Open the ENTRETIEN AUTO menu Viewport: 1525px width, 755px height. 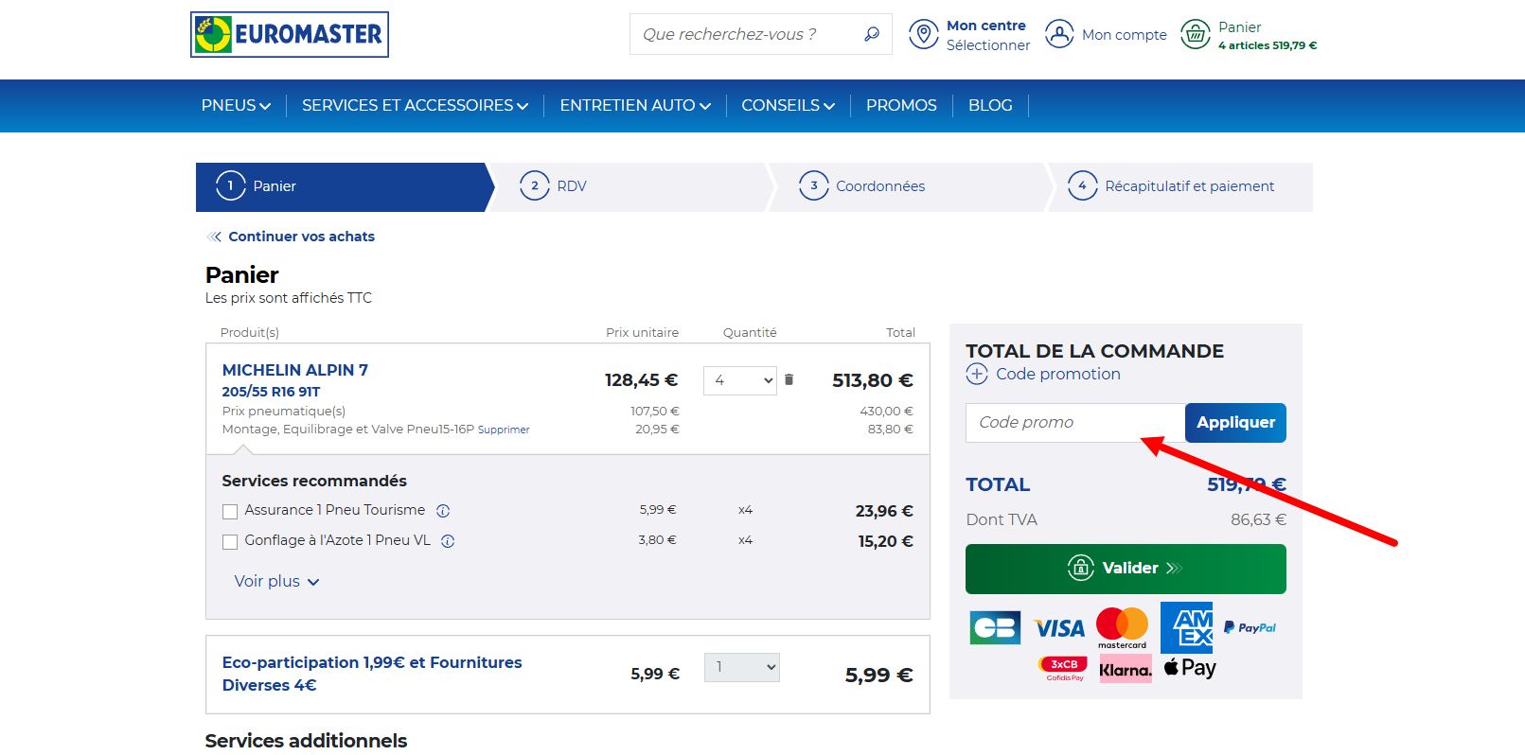click(635, 106)
